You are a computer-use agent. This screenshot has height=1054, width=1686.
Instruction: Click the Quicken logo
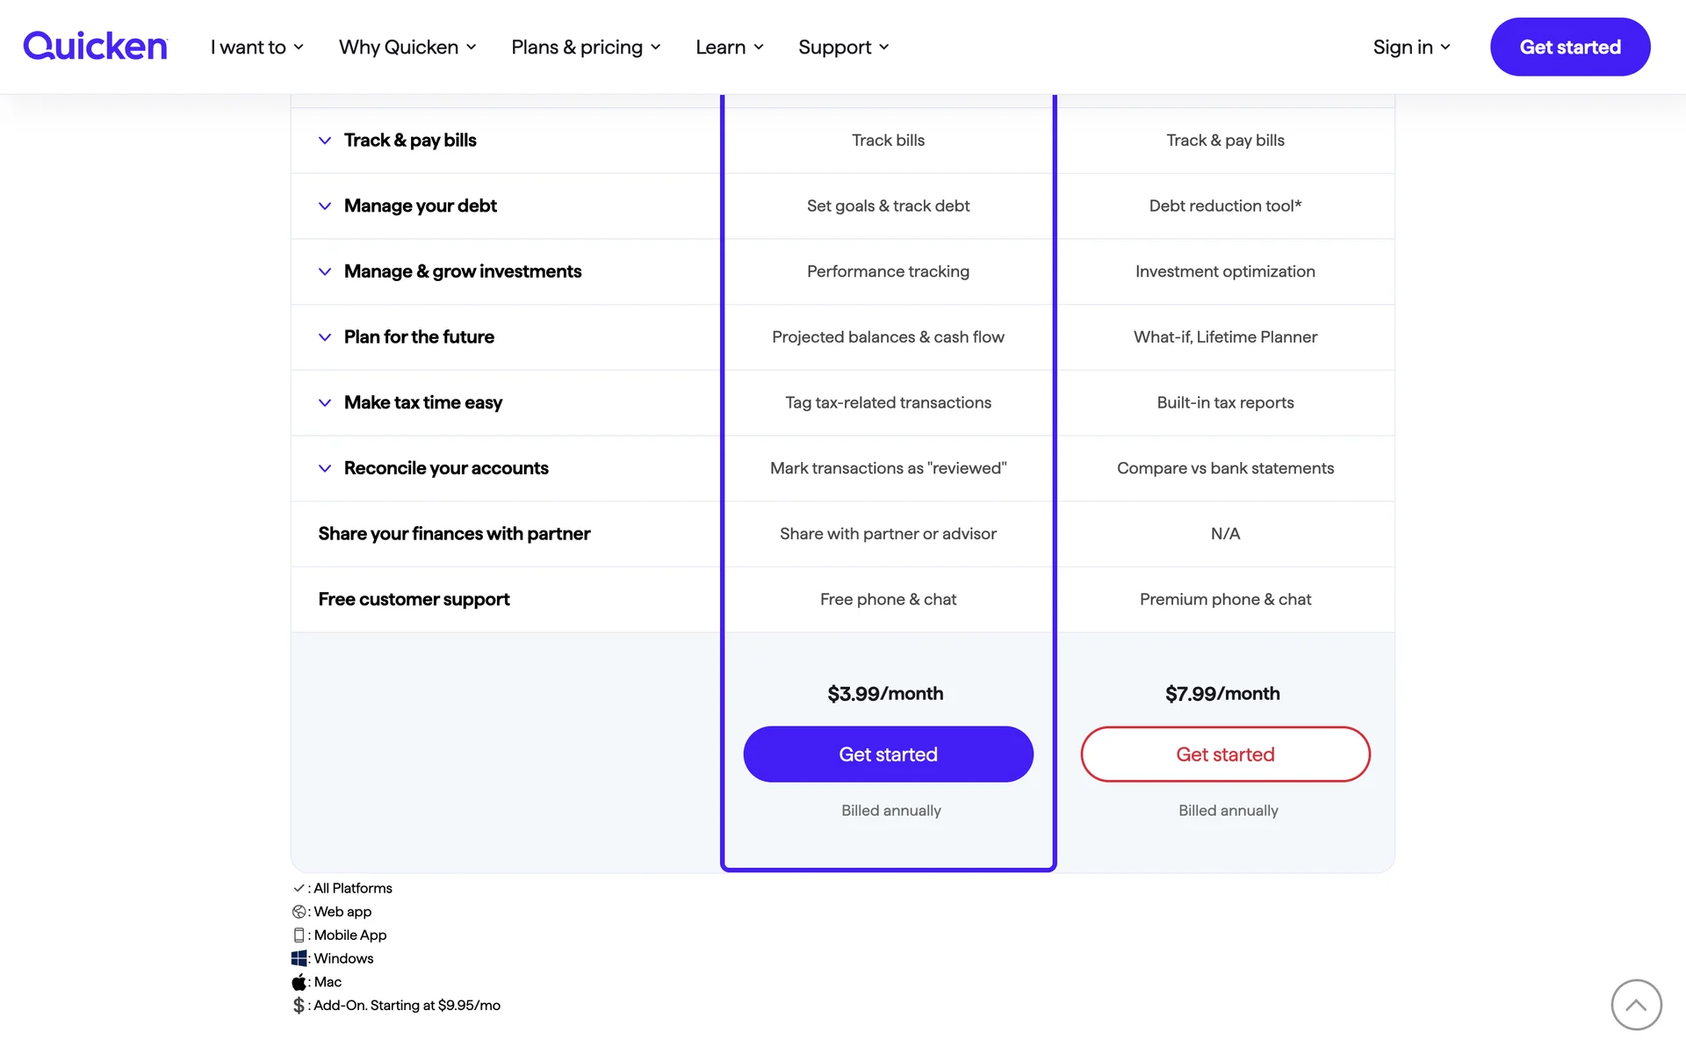(x=95, y=47)
